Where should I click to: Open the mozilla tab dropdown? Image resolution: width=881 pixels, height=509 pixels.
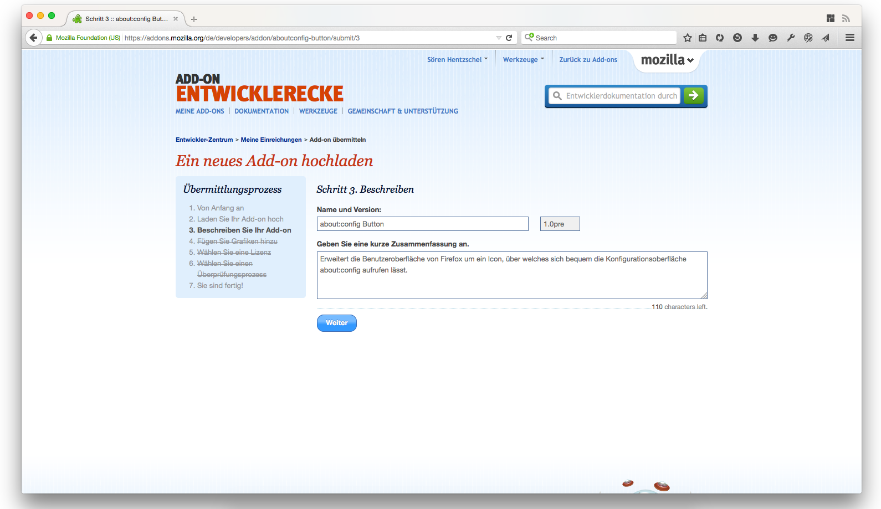667,60
